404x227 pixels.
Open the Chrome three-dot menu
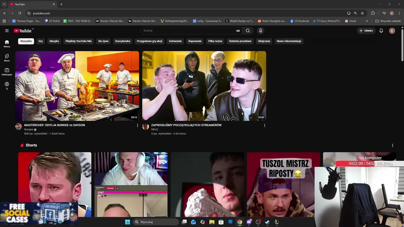tap(400, 13)
